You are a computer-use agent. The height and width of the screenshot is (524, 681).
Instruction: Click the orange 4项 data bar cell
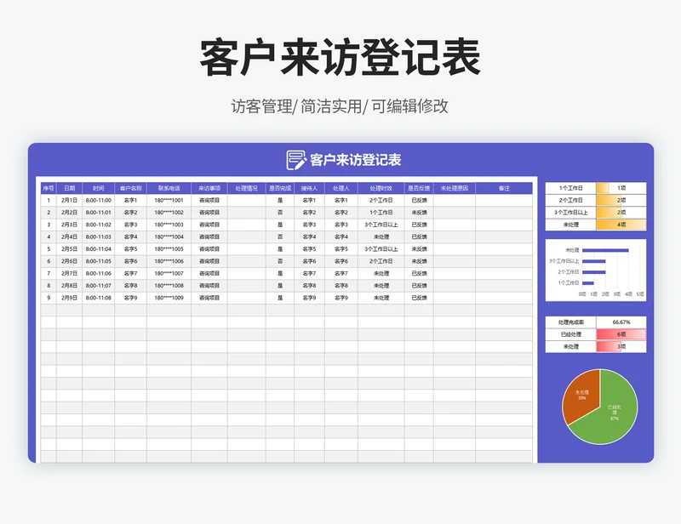pyautogui.click(x=621, y=225)
